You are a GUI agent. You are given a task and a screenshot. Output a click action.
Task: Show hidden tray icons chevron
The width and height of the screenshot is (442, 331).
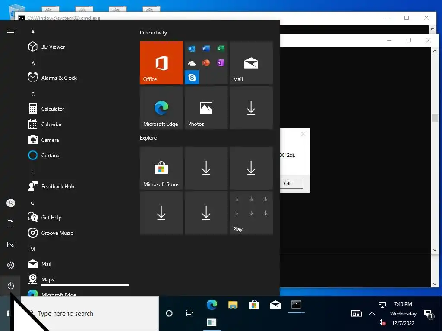click(372, 313)
